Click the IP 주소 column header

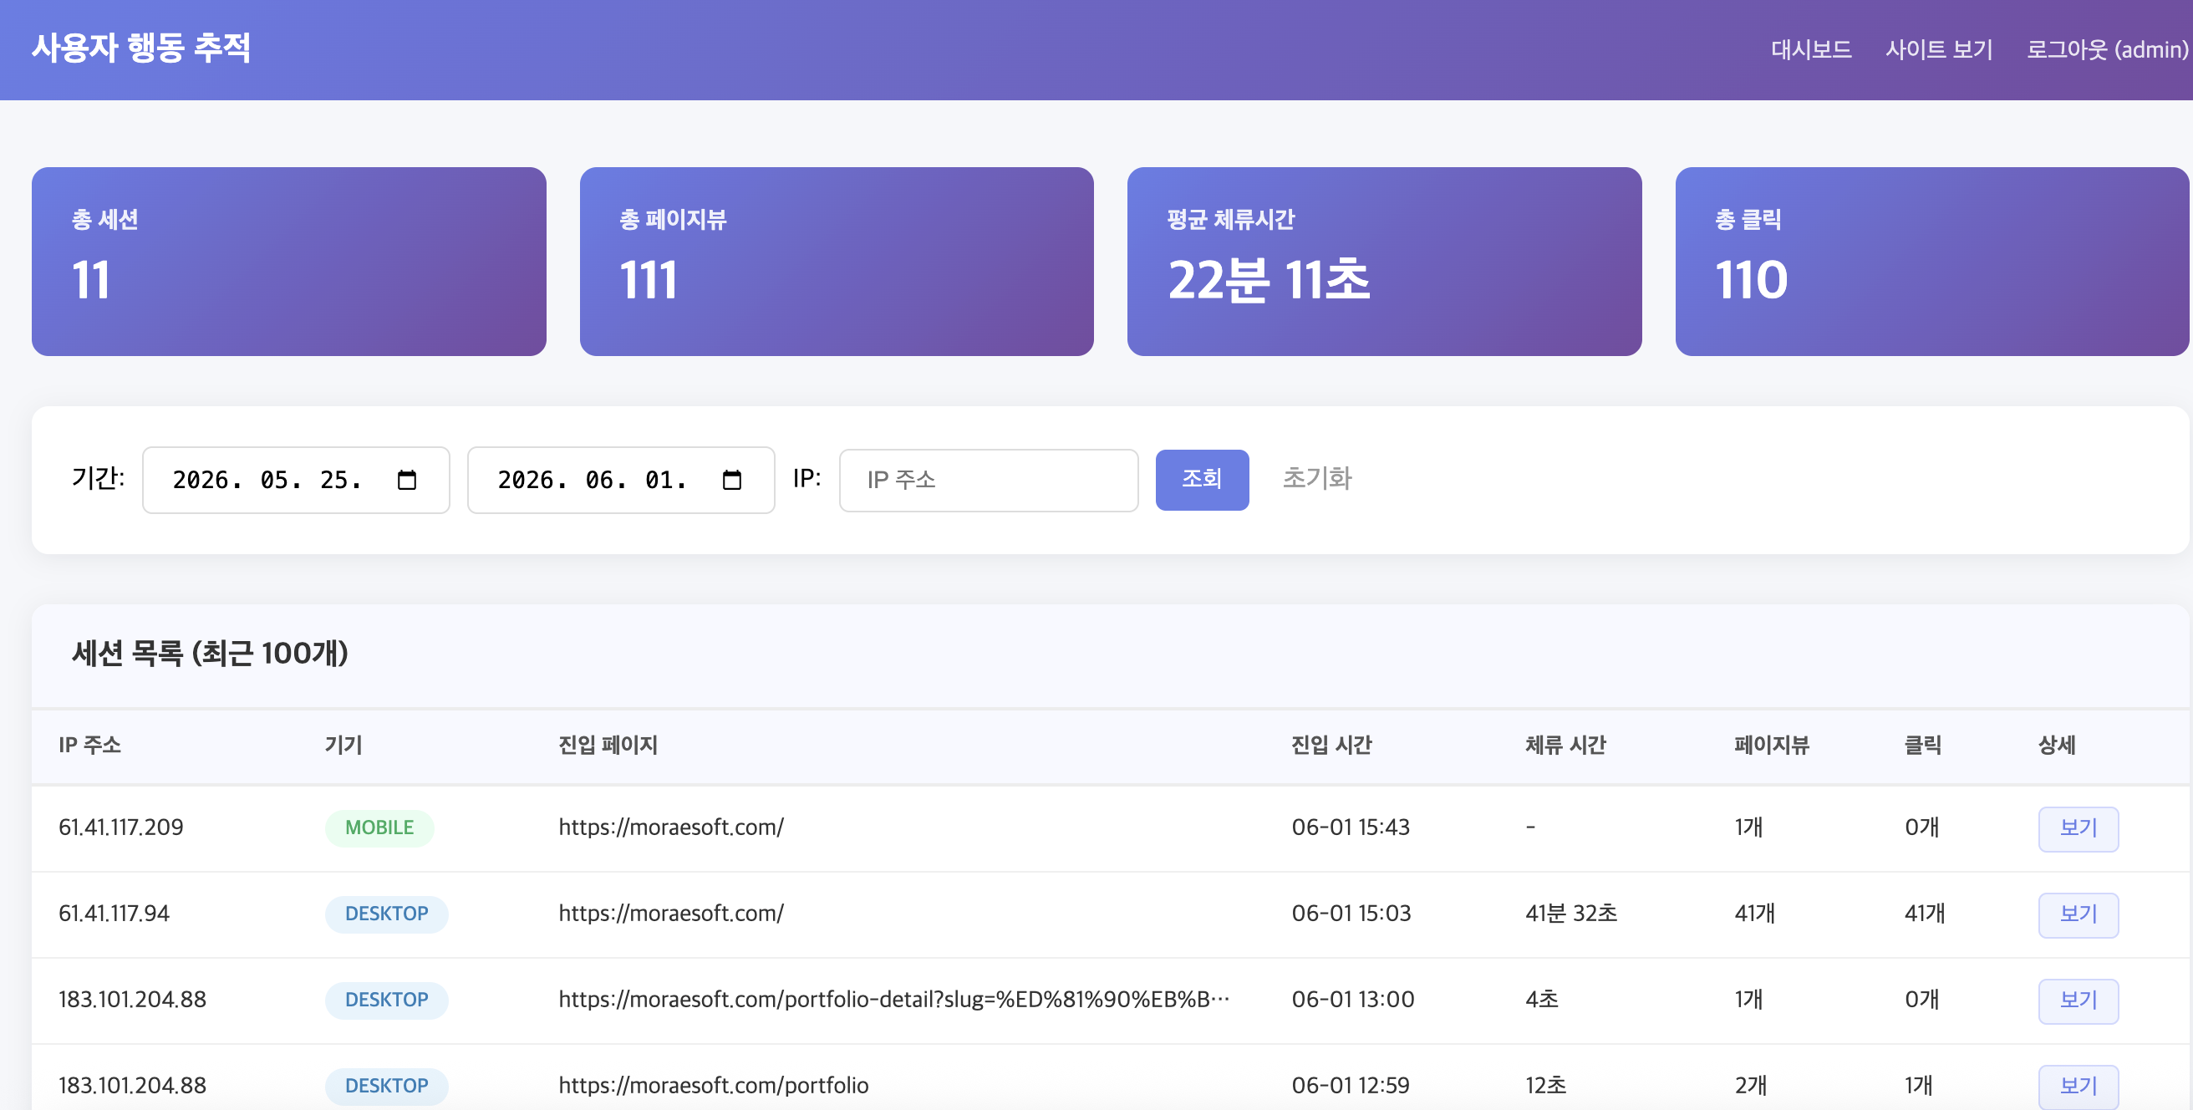point(89,746)
